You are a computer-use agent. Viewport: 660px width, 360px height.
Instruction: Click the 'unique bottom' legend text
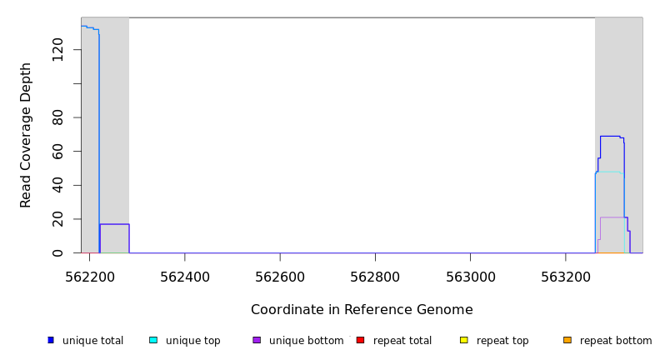click(306, 341)
